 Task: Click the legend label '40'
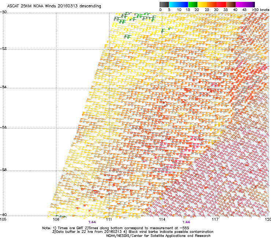[235, 10]
